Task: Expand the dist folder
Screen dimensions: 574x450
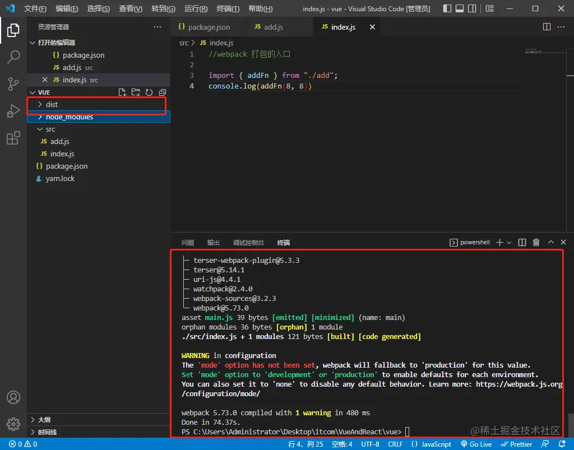Action: (x=52, y=105)
